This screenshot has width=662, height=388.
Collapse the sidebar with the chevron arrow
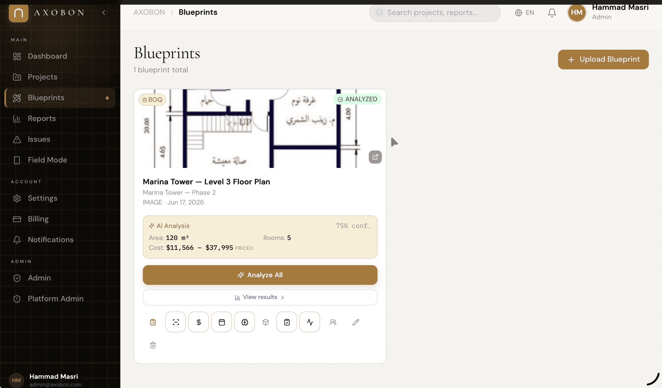pyautogui.click(x=104, y=13)
